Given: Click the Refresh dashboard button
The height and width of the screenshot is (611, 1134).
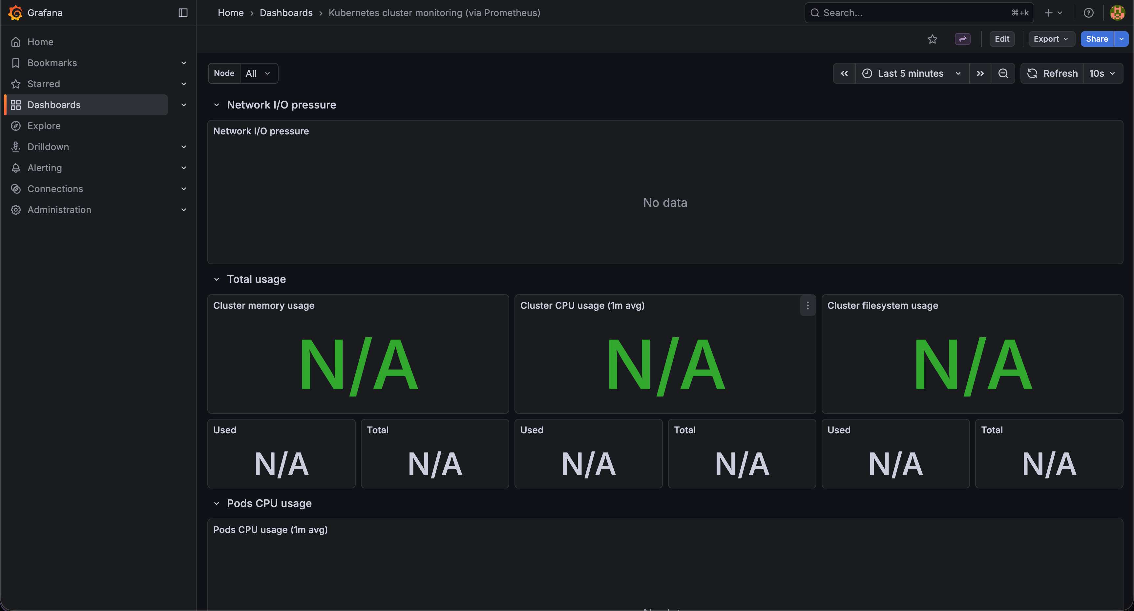Looking at the screenshot, I should [1052, 73].
